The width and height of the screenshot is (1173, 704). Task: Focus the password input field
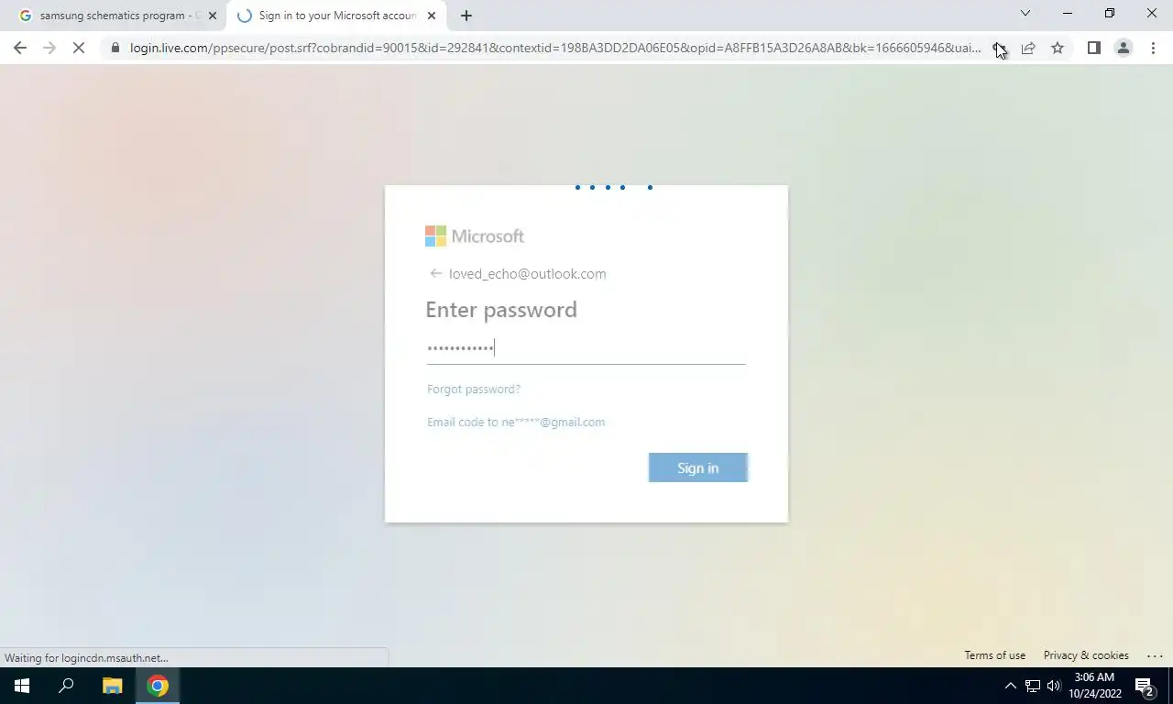point(586,347)
